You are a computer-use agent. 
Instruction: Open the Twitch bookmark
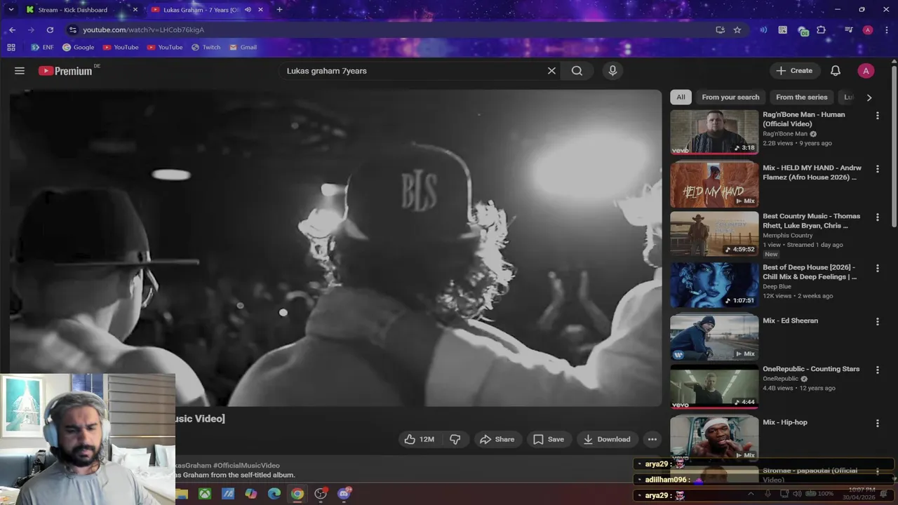point(205,48)
